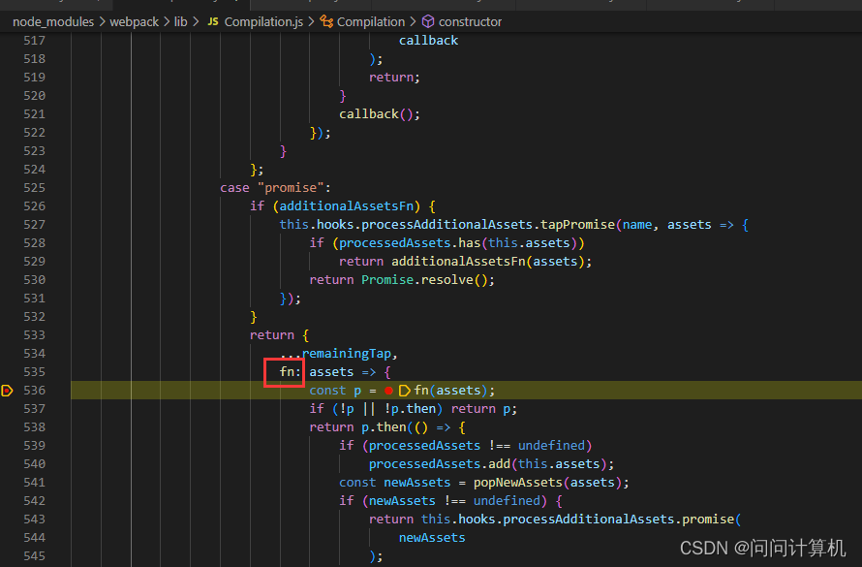Click line number 525
The image size is (862, 567).
tap(34, 187)
